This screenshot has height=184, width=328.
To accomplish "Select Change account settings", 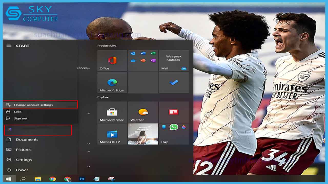I will [33, 105].
